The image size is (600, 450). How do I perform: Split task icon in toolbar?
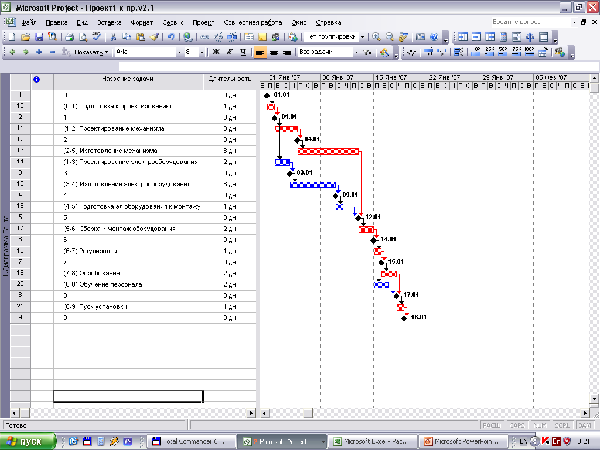pyautogui.click(x=232, y=37)
